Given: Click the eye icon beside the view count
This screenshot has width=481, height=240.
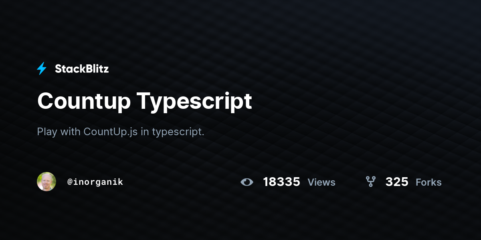Looking at the screenshot, I should (x=247, y=182).
